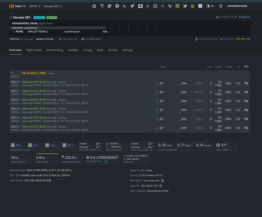Open the terminal window shell icon
262x217 pixels.
155,6
